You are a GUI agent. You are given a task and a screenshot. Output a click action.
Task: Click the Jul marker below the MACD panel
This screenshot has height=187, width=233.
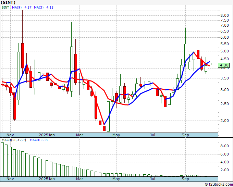tap(152, 179)
